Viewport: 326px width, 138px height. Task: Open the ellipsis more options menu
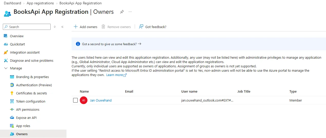[130, 12]
